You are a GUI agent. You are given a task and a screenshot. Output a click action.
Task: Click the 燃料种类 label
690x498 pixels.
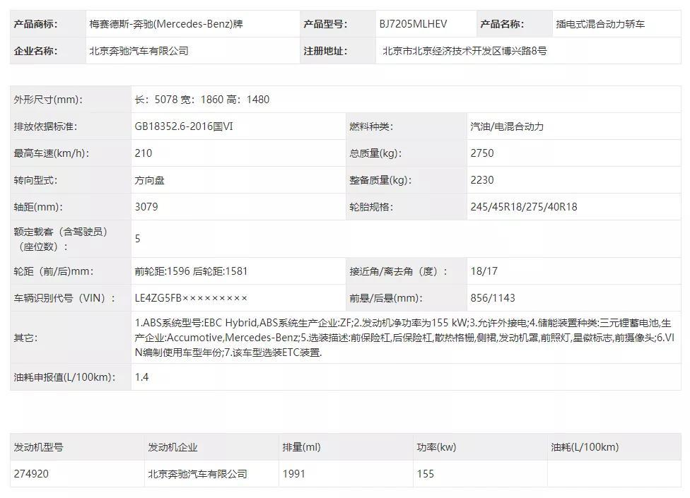(x=371, y=126)
